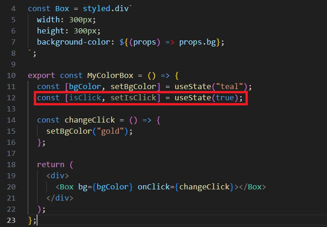Click 'true' inside useState on line 12
Screen dimensions: 327x227
coord(225,98)
